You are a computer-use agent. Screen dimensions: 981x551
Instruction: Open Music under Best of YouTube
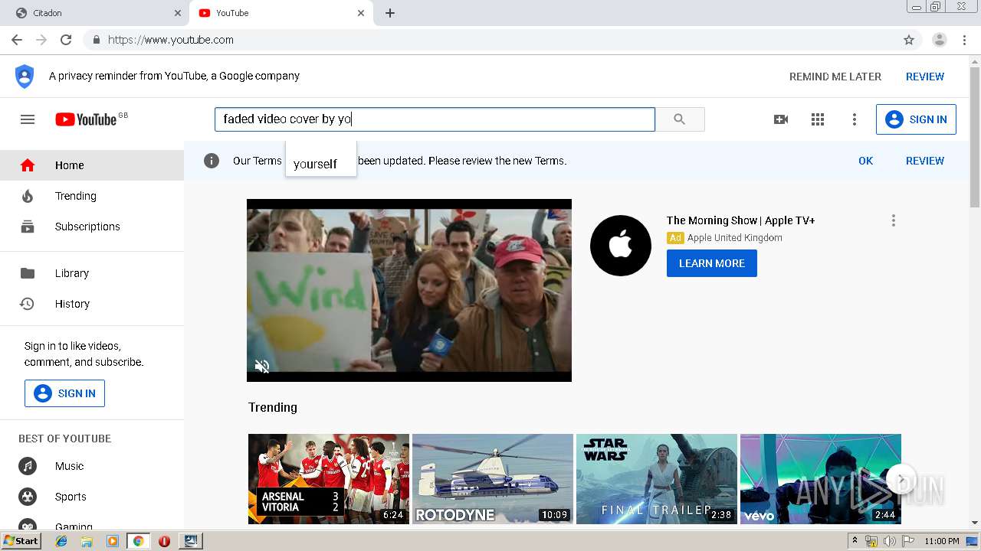(92, 466)
